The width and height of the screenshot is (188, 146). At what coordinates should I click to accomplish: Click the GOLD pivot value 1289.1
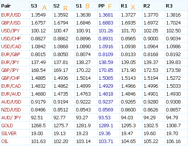pyautogui.click(x=106, y=126)
